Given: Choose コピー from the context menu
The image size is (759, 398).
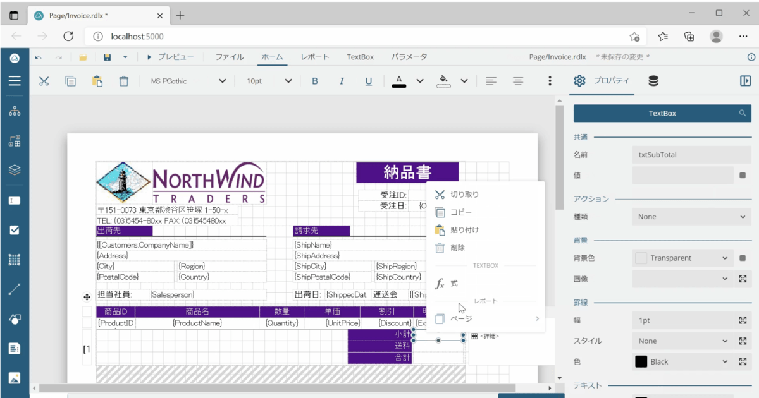Looking at the screenshot, I should (461, 212).
